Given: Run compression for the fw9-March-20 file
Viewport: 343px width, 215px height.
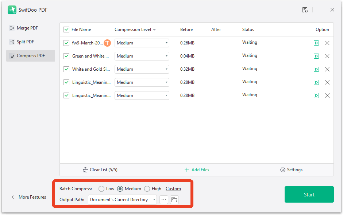Looking at the screenshot, I should tap(316, 43).
